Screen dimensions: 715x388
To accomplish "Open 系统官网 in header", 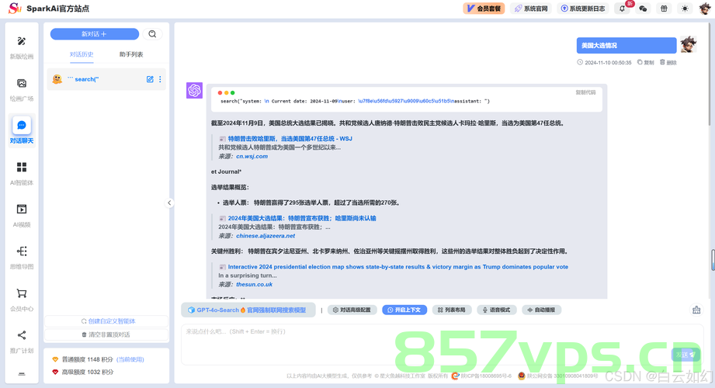I will [x=531, y=9].
